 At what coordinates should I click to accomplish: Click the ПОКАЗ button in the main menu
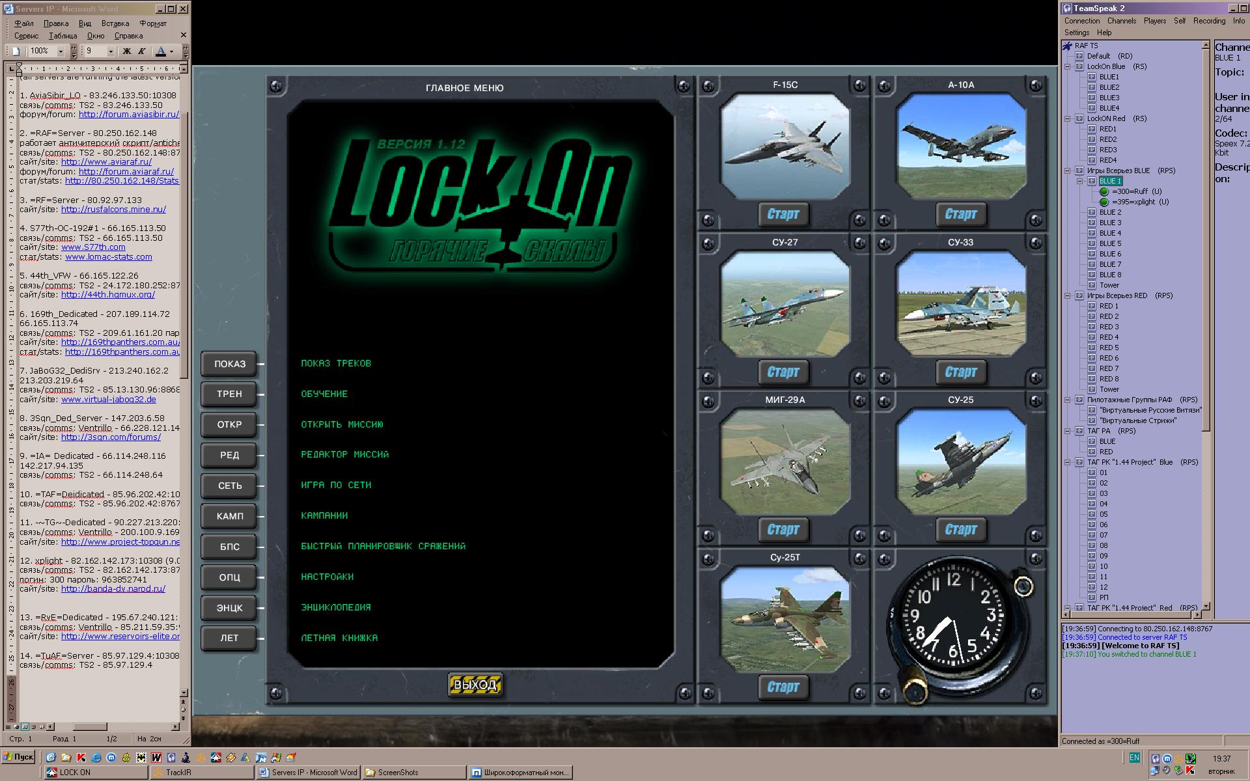229,364
